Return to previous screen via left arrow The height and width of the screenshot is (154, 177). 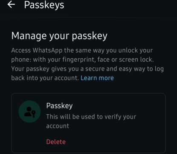click(x=11, y=5)
